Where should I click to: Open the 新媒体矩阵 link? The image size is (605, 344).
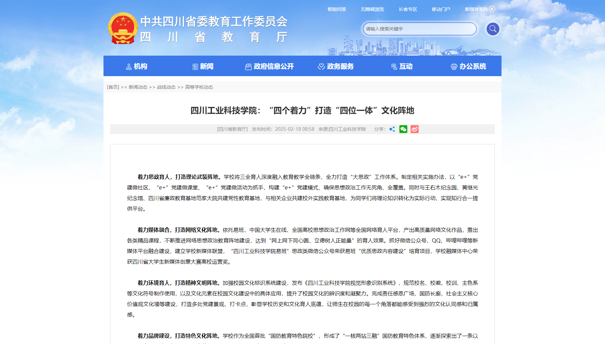476,9
